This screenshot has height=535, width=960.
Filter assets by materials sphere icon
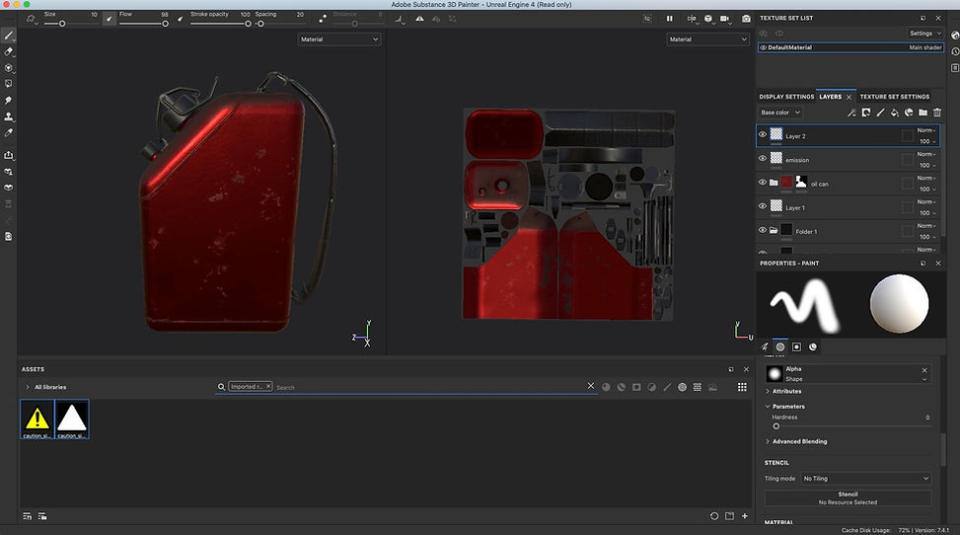(606, 387)
